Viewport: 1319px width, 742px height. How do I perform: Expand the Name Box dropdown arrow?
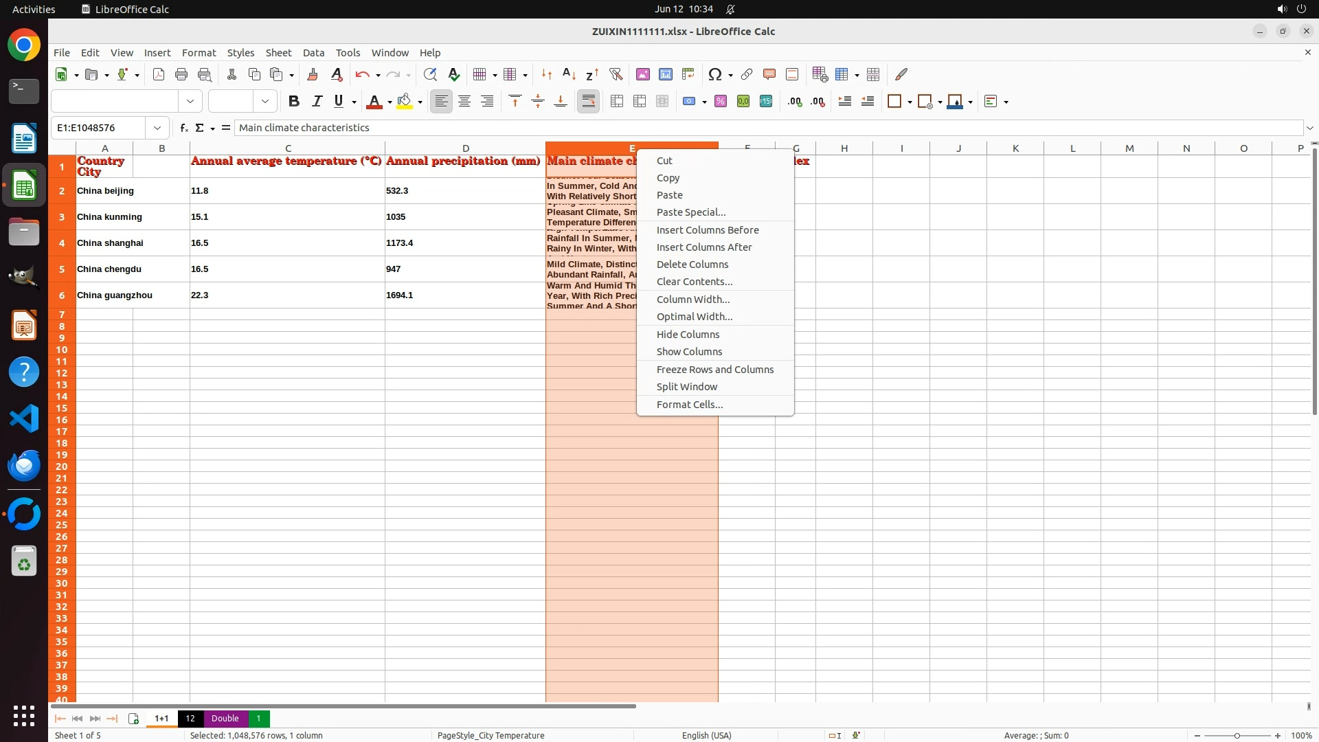[x=157, y=128]
